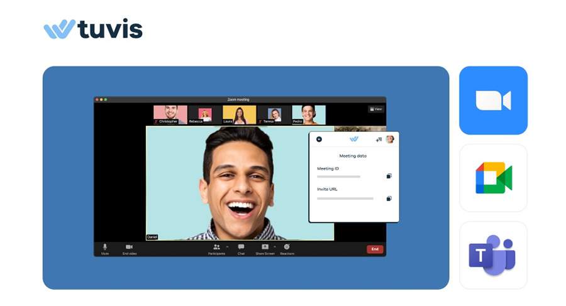Click the red End meeting button
Image resolution: width=566 pixels, height=306 pixels.
point(375,249)
